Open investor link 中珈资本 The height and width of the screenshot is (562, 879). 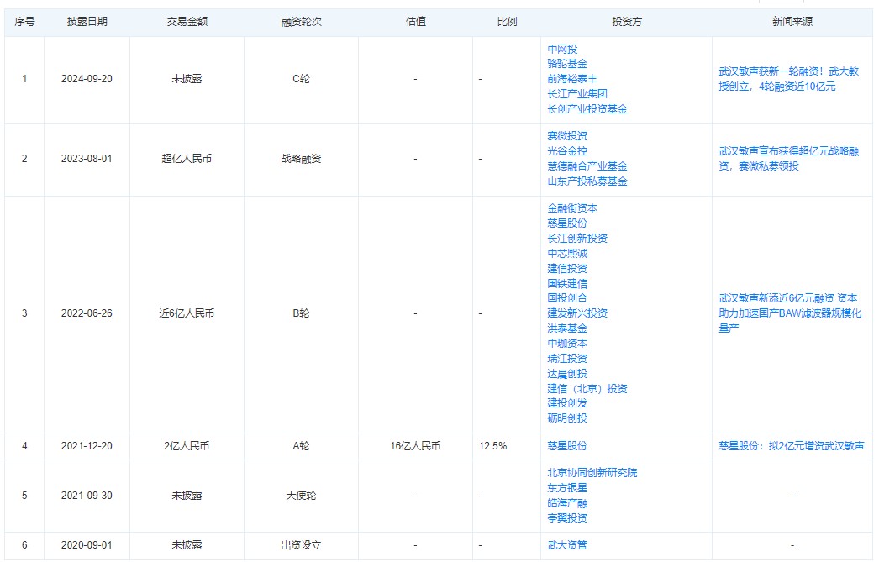coord(567,344)
